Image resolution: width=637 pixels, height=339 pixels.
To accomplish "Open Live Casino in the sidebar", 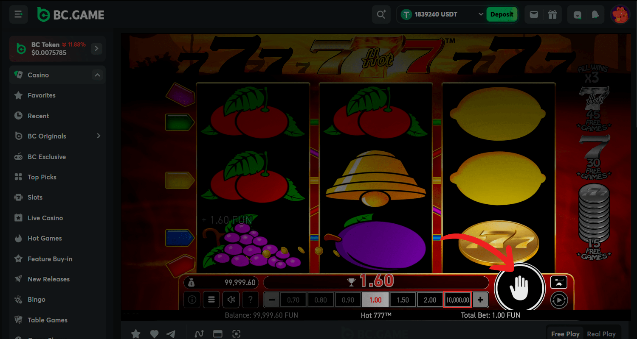I will (x=57, y=218).
